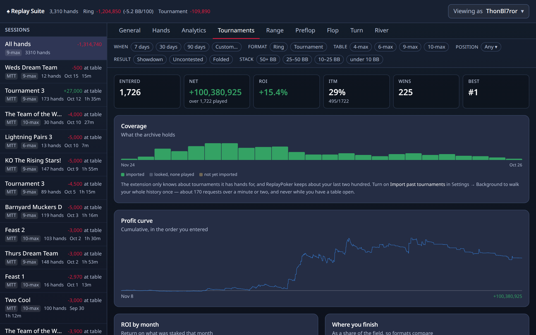Go to the Flop tab
Image resolution: width=536 pixels, height=335 pixels.
(332, 30)
